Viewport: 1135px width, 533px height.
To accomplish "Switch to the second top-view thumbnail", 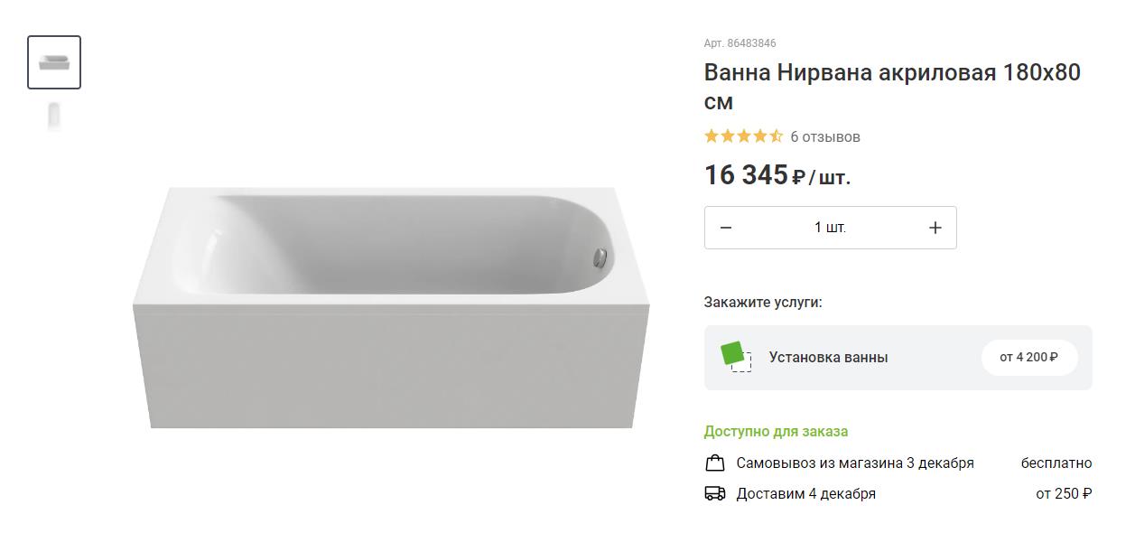I will [x=54, y=117].
